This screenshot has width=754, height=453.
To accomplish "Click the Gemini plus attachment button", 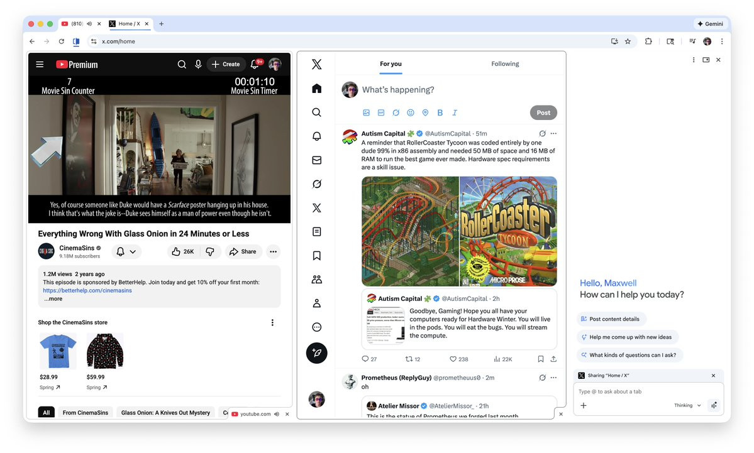I will (584, 405).
